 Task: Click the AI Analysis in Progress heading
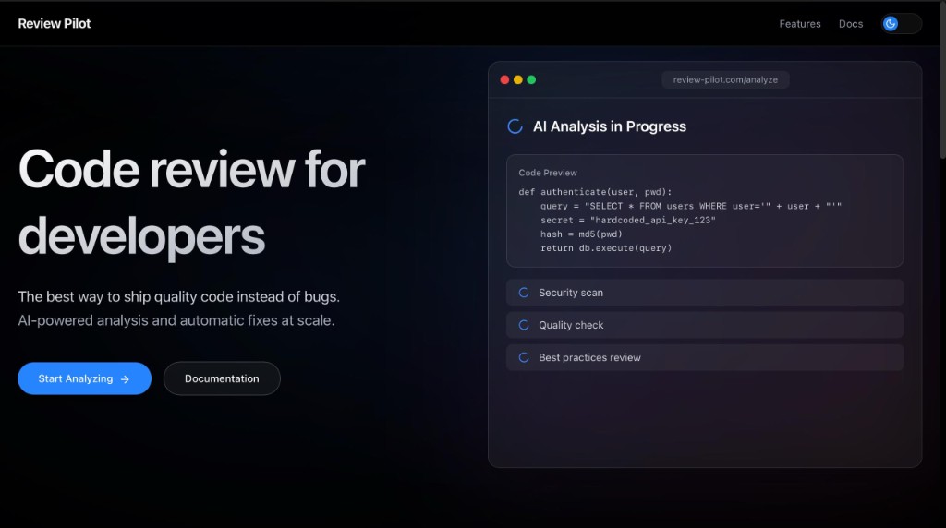(610, 126)
